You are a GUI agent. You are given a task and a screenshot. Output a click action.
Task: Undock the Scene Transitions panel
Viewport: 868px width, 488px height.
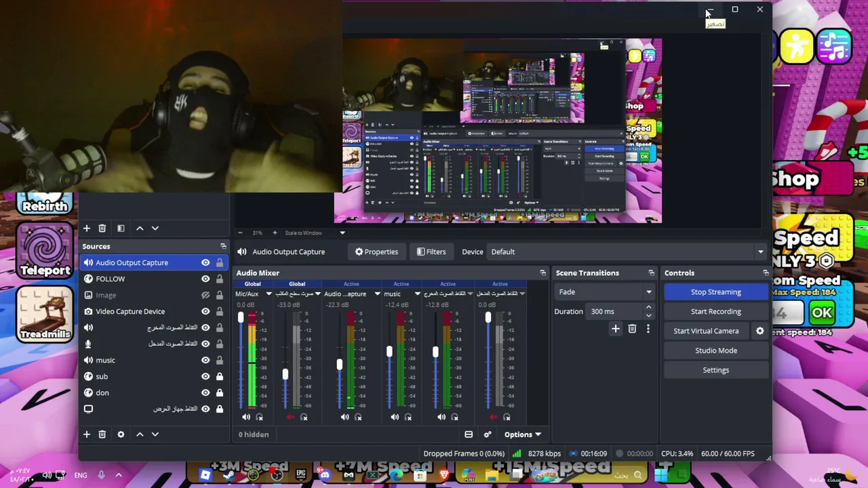click(x=651, y=272)
